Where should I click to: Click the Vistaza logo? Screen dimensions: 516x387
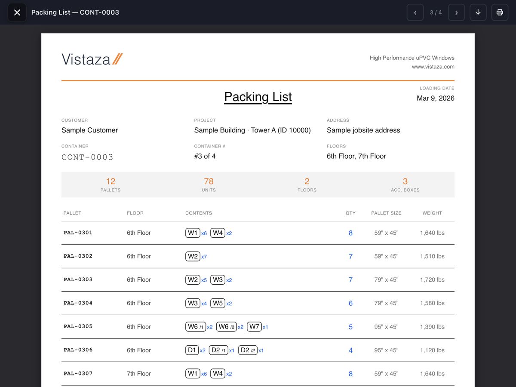tap(92, 59)
